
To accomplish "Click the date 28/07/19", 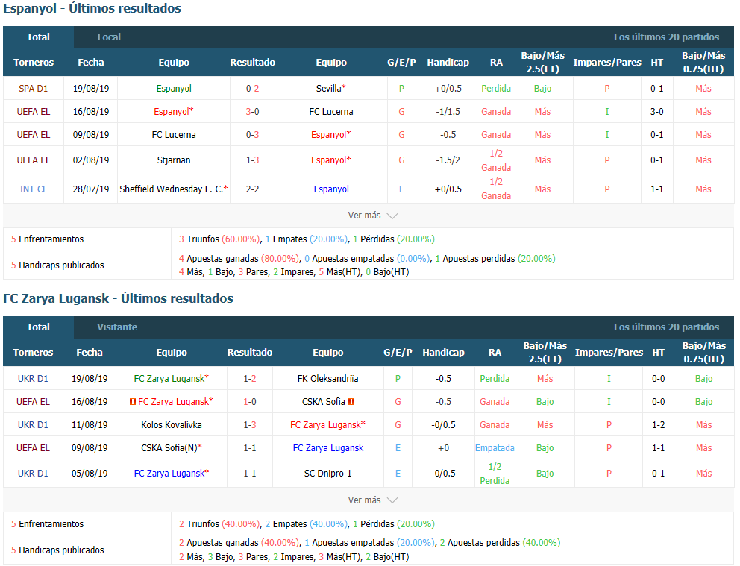I will click(x=90, y=189).
